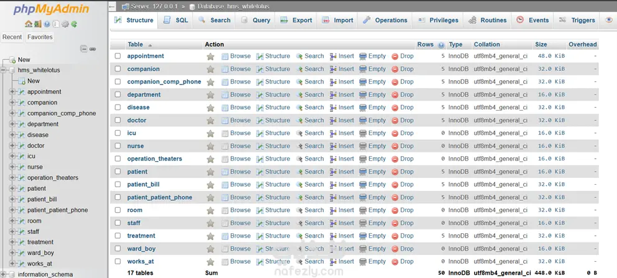The width and height of the screenshot is (617, 278).
Task: Expand operation_theaters node in sidebar tree
Action: click(x=12, y=178)
